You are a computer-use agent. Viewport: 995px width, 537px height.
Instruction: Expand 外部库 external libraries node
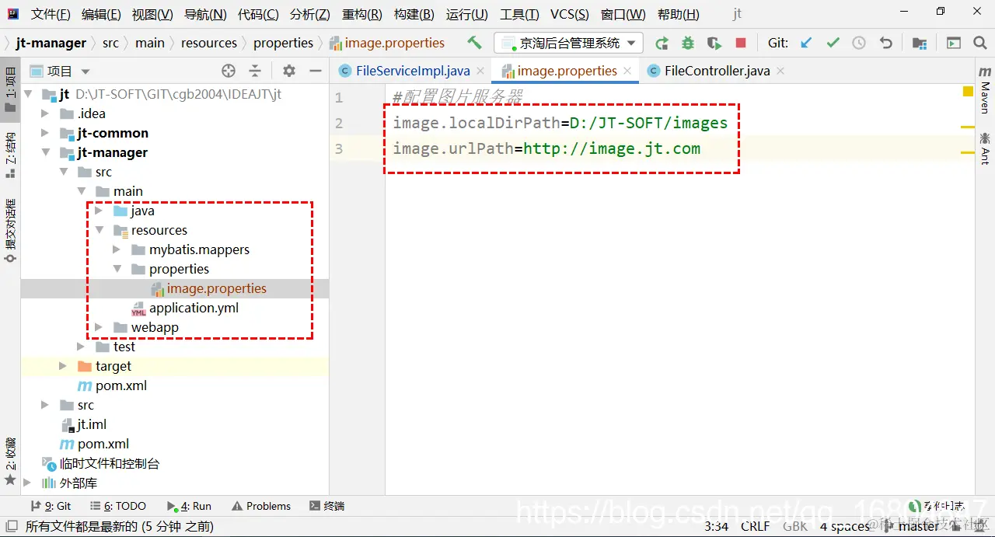(x=29, y=483)
